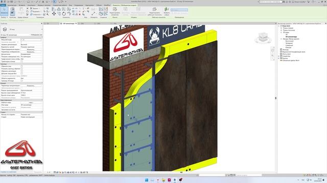Viewport: 327px width, 183px height.
Task: Click Edit button for Rendering Settings
Action: [x=31, y=86]
